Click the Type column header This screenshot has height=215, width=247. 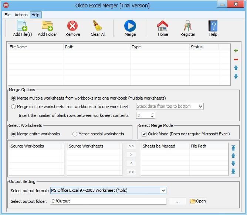coord(160,47)
